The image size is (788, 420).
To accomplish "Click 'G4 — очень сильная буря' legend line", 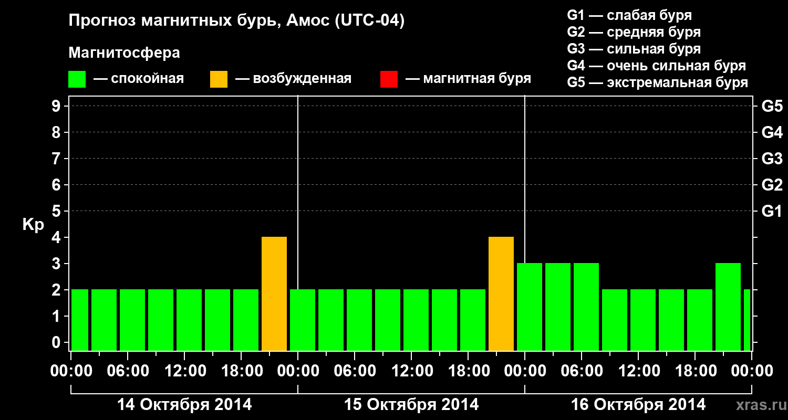I will click(x=657, y=66).
